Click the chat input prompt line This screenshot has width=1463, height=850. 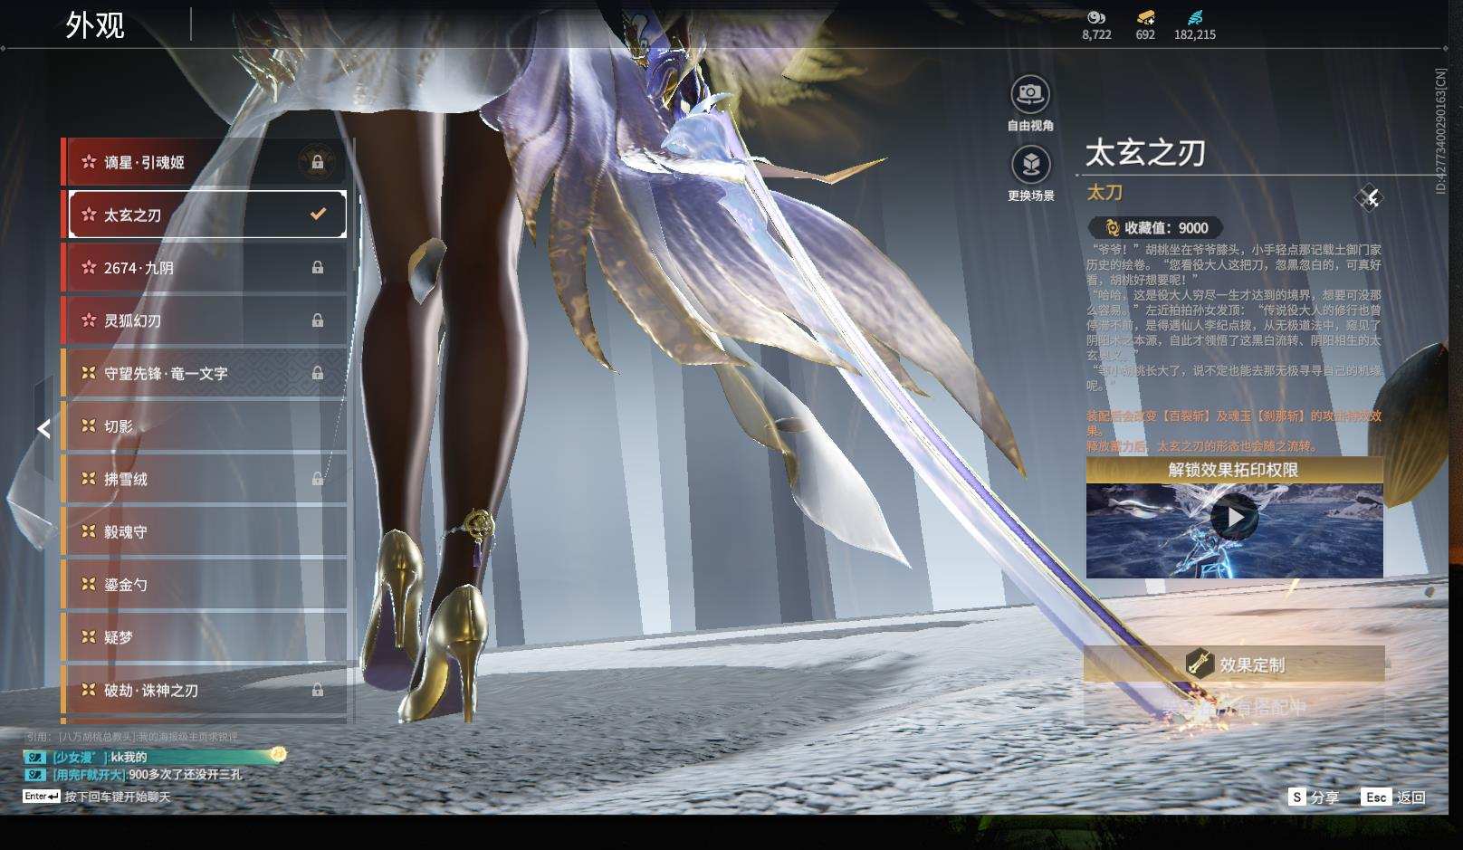(x=116, y=797)
